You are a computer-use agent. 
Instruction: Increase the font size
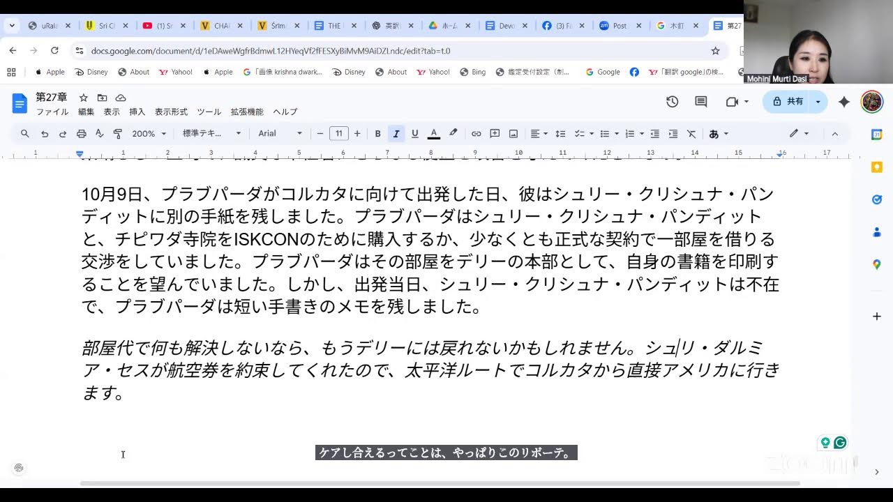[357, 134]
